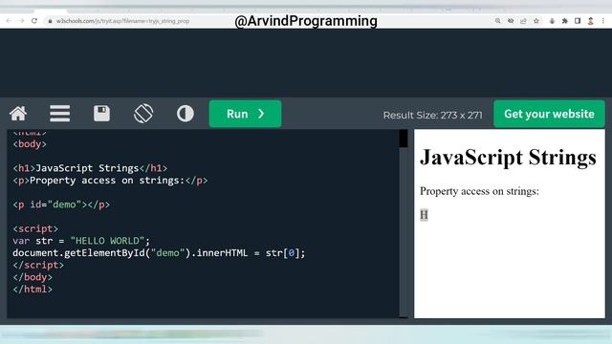Open the browser three-dot menu
Viewport: 612px width, 344px height.
[603, 21]
